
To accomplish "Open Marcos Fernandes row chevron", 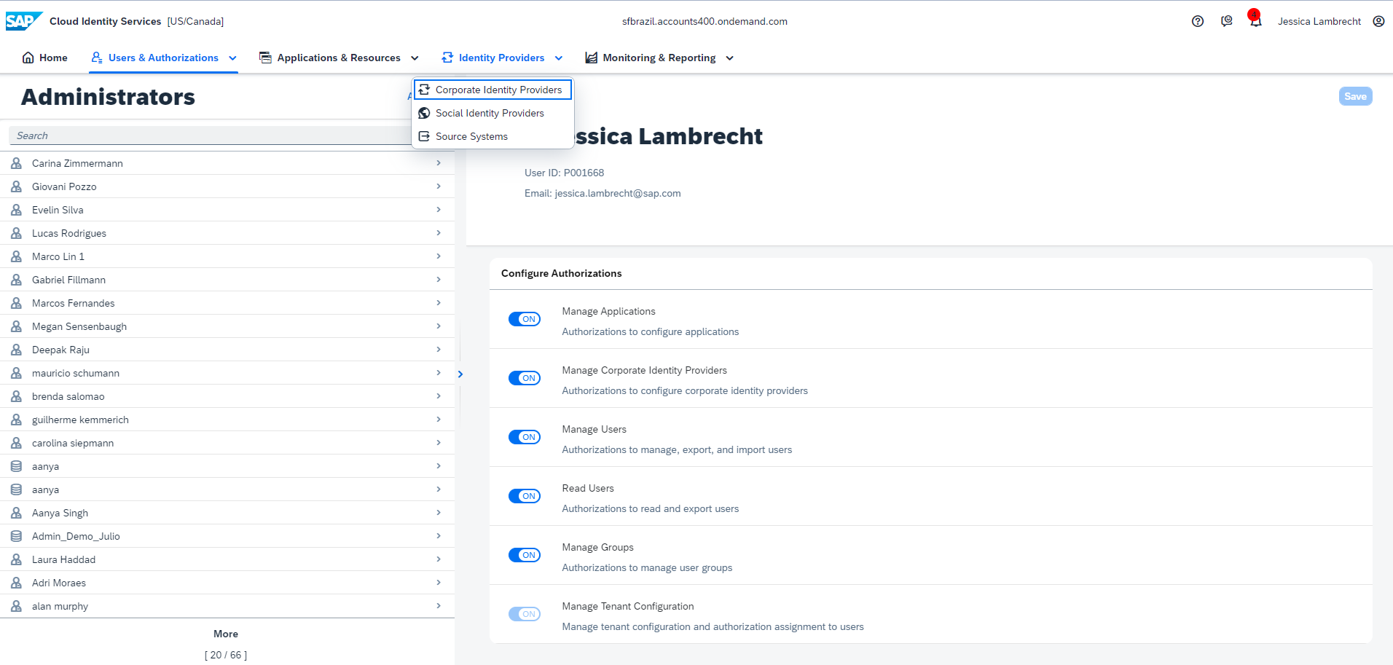I will pos(439,303).
